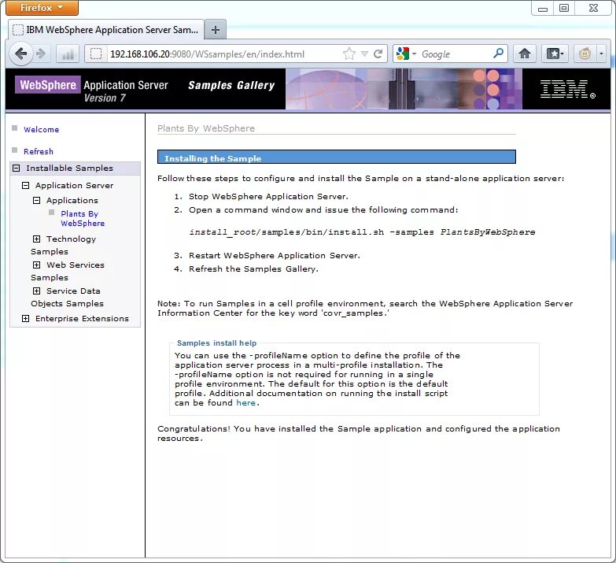Maximize the Firefox window
The height and width of the screenshot is (563, 616).
564,8
